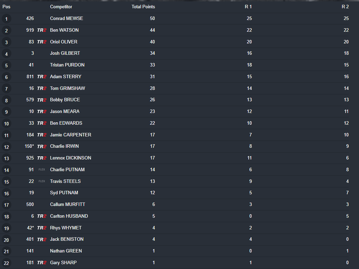Click the TR2 badge beside Carlton HUSBAND
This screenshot has width=359, height=269.
(x=42, y=216)
